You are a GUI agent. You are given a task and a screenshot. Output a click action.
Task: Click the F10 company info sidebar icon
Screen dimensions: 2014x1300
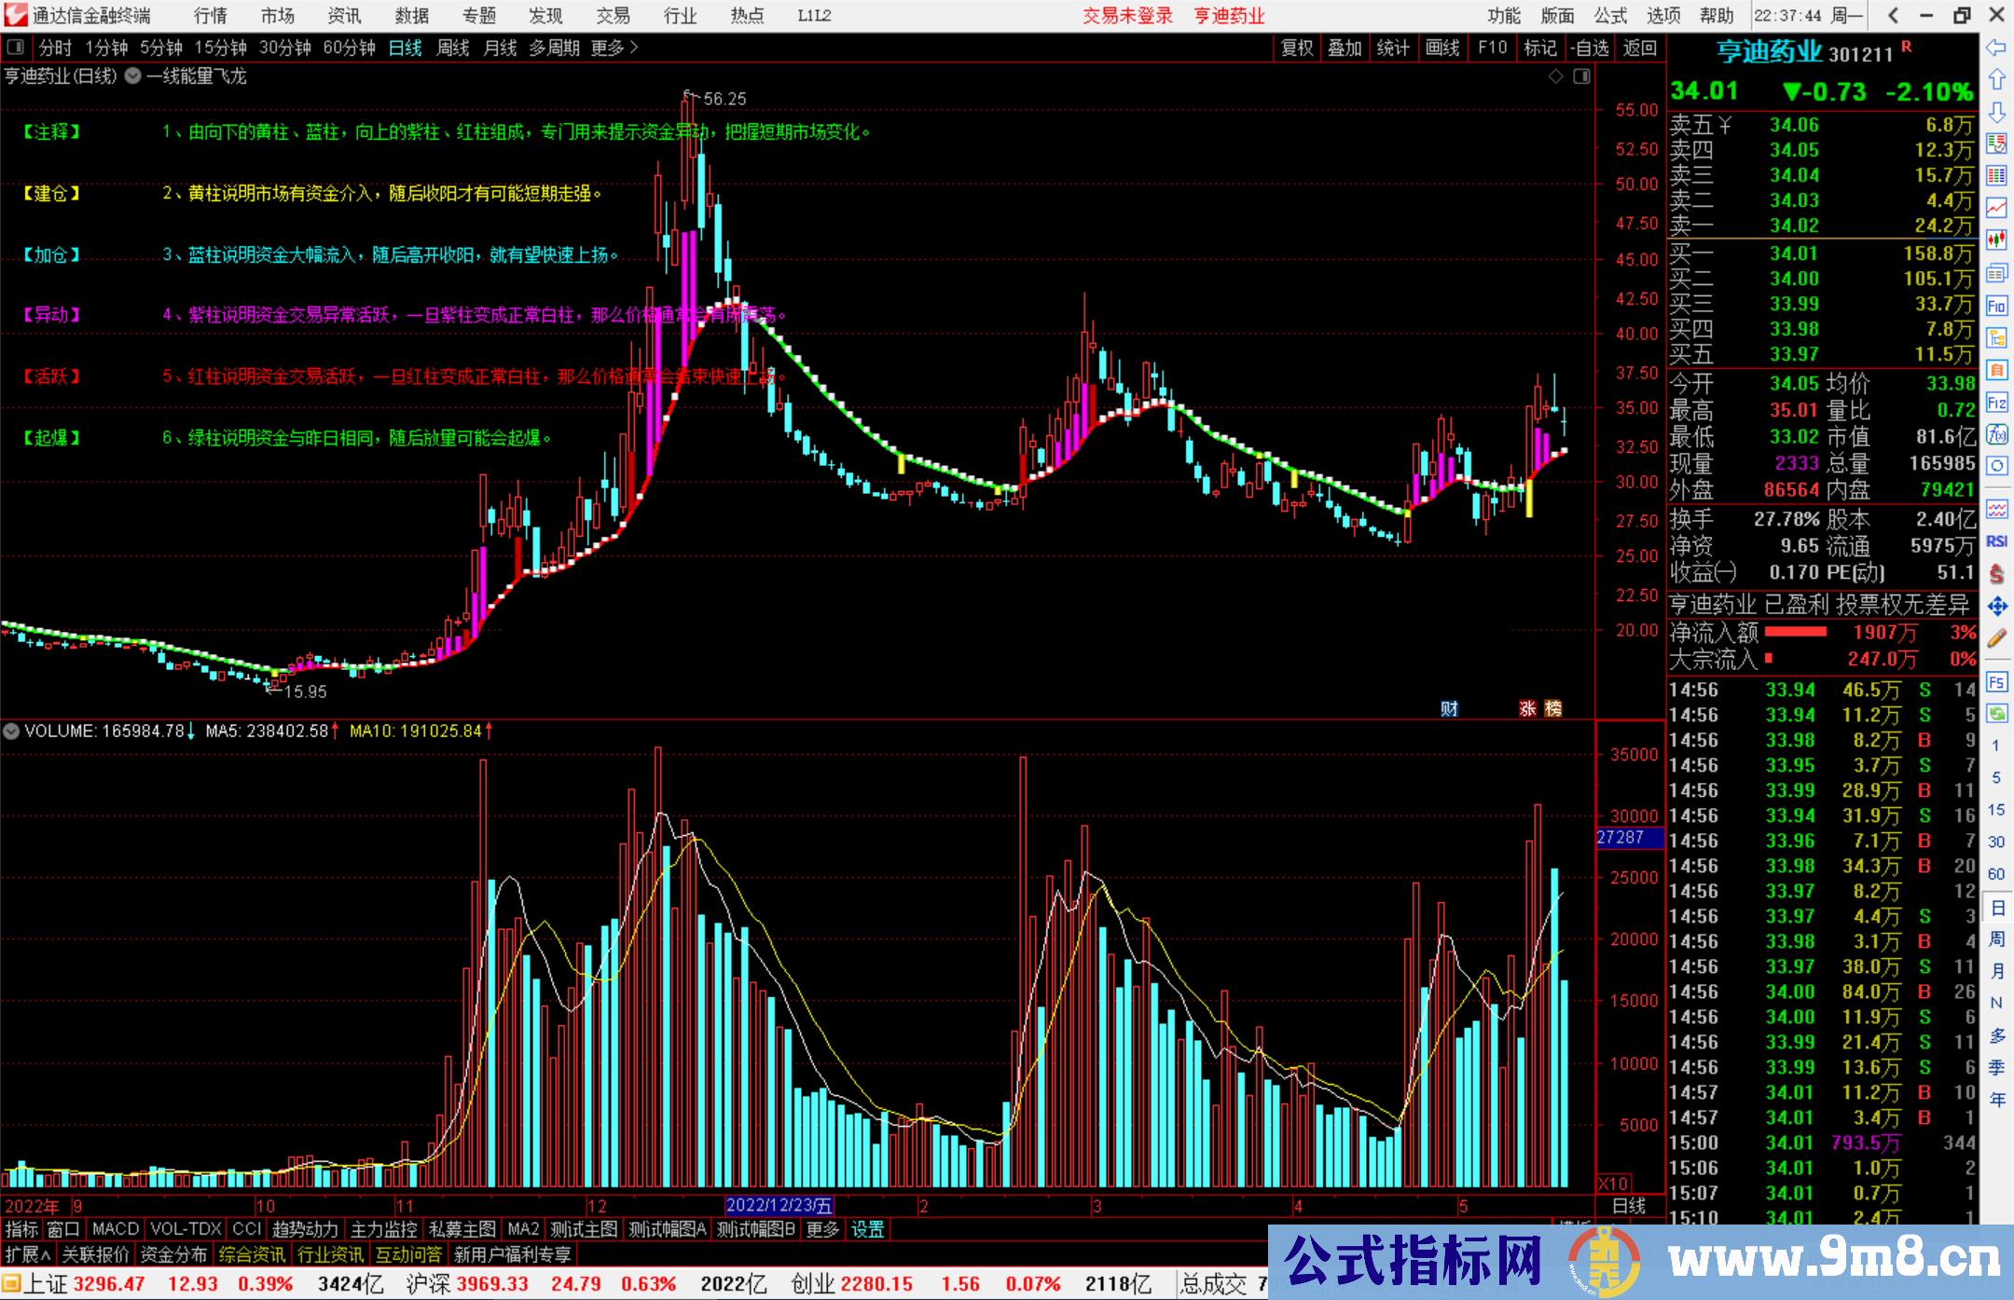pos(1996,306)
